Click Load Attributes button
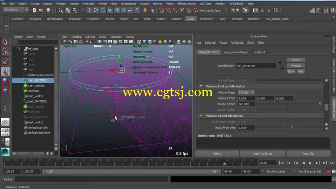Image resolution: width=336 pixels, height=189 pixels. point(262,153)
